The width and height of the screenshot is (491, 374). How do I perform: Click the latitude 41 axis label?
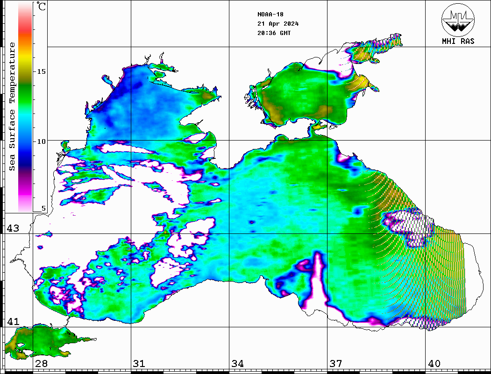[12, 322]
